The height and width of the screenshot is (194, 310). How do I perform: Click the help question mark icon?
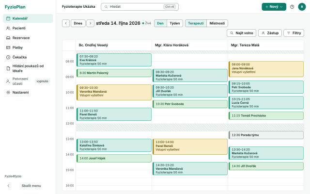pos(292,7)
